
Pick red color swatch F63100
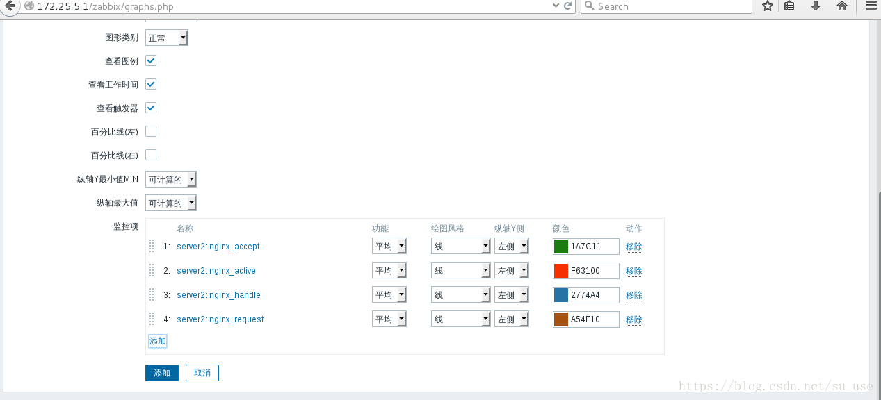(561, 271)
